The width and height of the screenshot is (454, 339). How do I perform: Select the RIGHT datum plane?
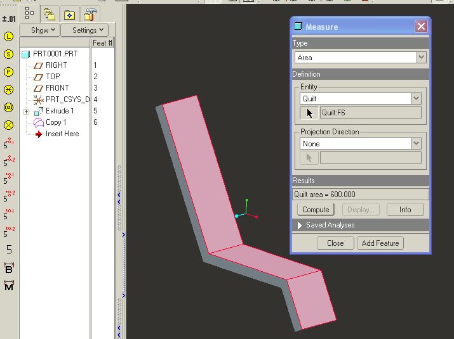point(50,65)
